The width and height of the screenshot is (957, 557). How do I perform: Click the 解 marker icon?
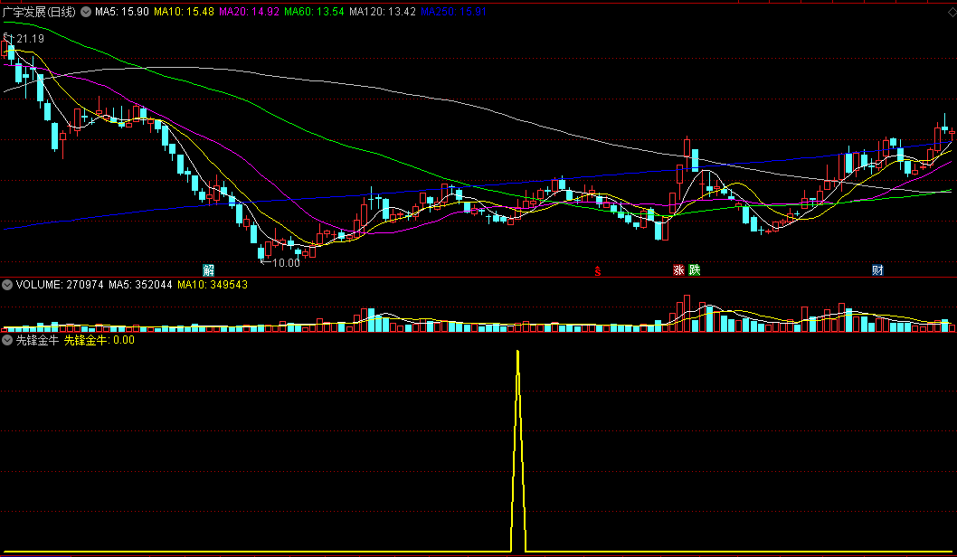pyautogui.click(x=209, y=270)
